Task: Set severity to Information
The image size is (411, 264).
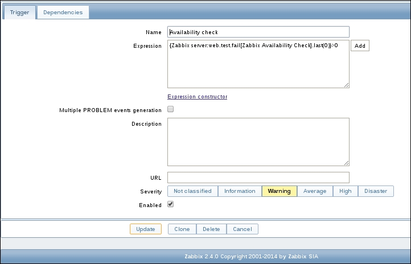Action: pyautogui.click(x=240, y=191)
